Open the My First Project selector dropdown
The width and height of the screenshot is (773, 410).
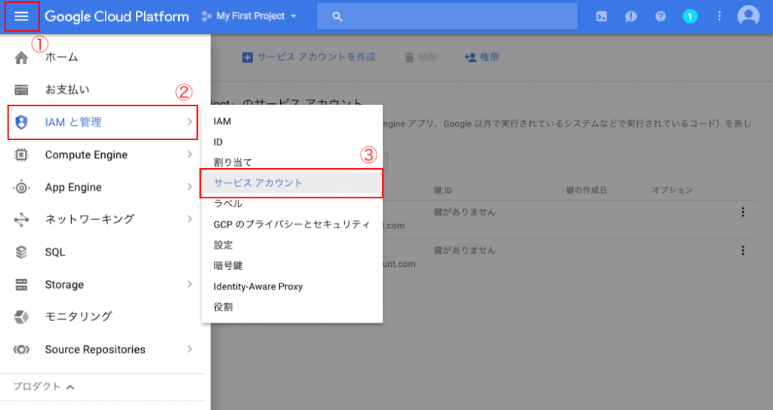249,17
